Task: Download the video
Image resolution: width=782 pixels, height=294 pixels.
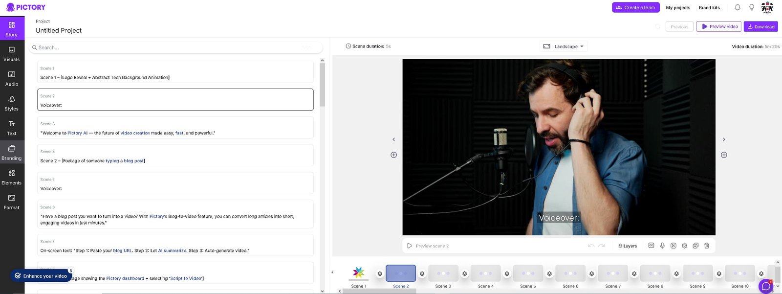Action: pyautogui.click(x=760, y=26)
